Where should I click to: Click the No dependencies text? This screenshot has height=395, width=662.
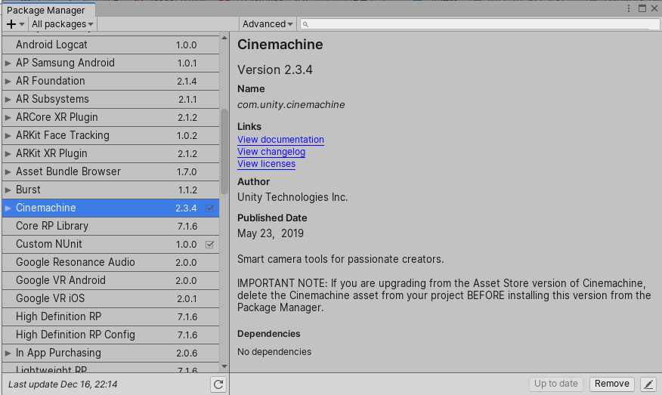coord(274,351)
